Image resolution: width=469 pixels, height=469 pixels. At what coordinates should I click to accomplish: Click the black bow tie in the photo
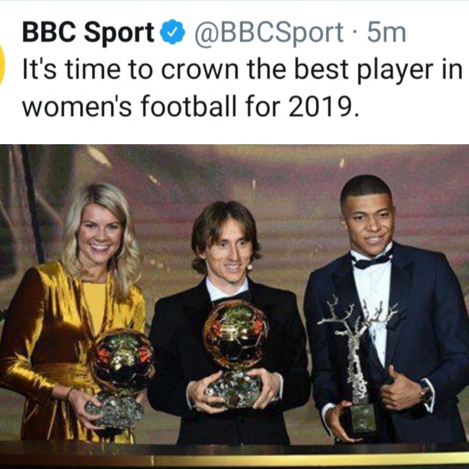(372, 261)
